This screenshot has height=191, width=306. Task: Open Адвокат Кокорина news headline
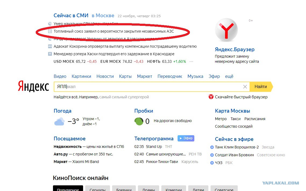[125, 46]
